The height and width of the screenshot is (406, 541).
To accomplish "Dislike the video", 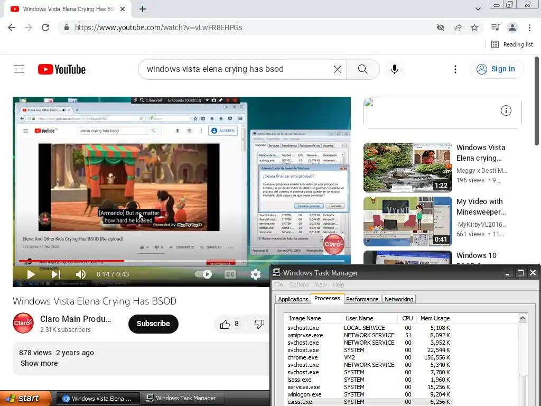I will pyautogui.click(x=259, y=324).
